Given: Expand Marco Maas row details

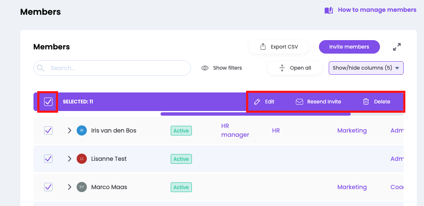Looking at the screenshot, I should point(69,187).
